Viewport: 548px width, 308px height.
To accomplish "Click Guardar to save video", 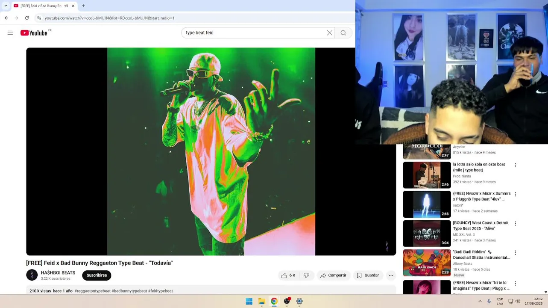I will (368, 275).
